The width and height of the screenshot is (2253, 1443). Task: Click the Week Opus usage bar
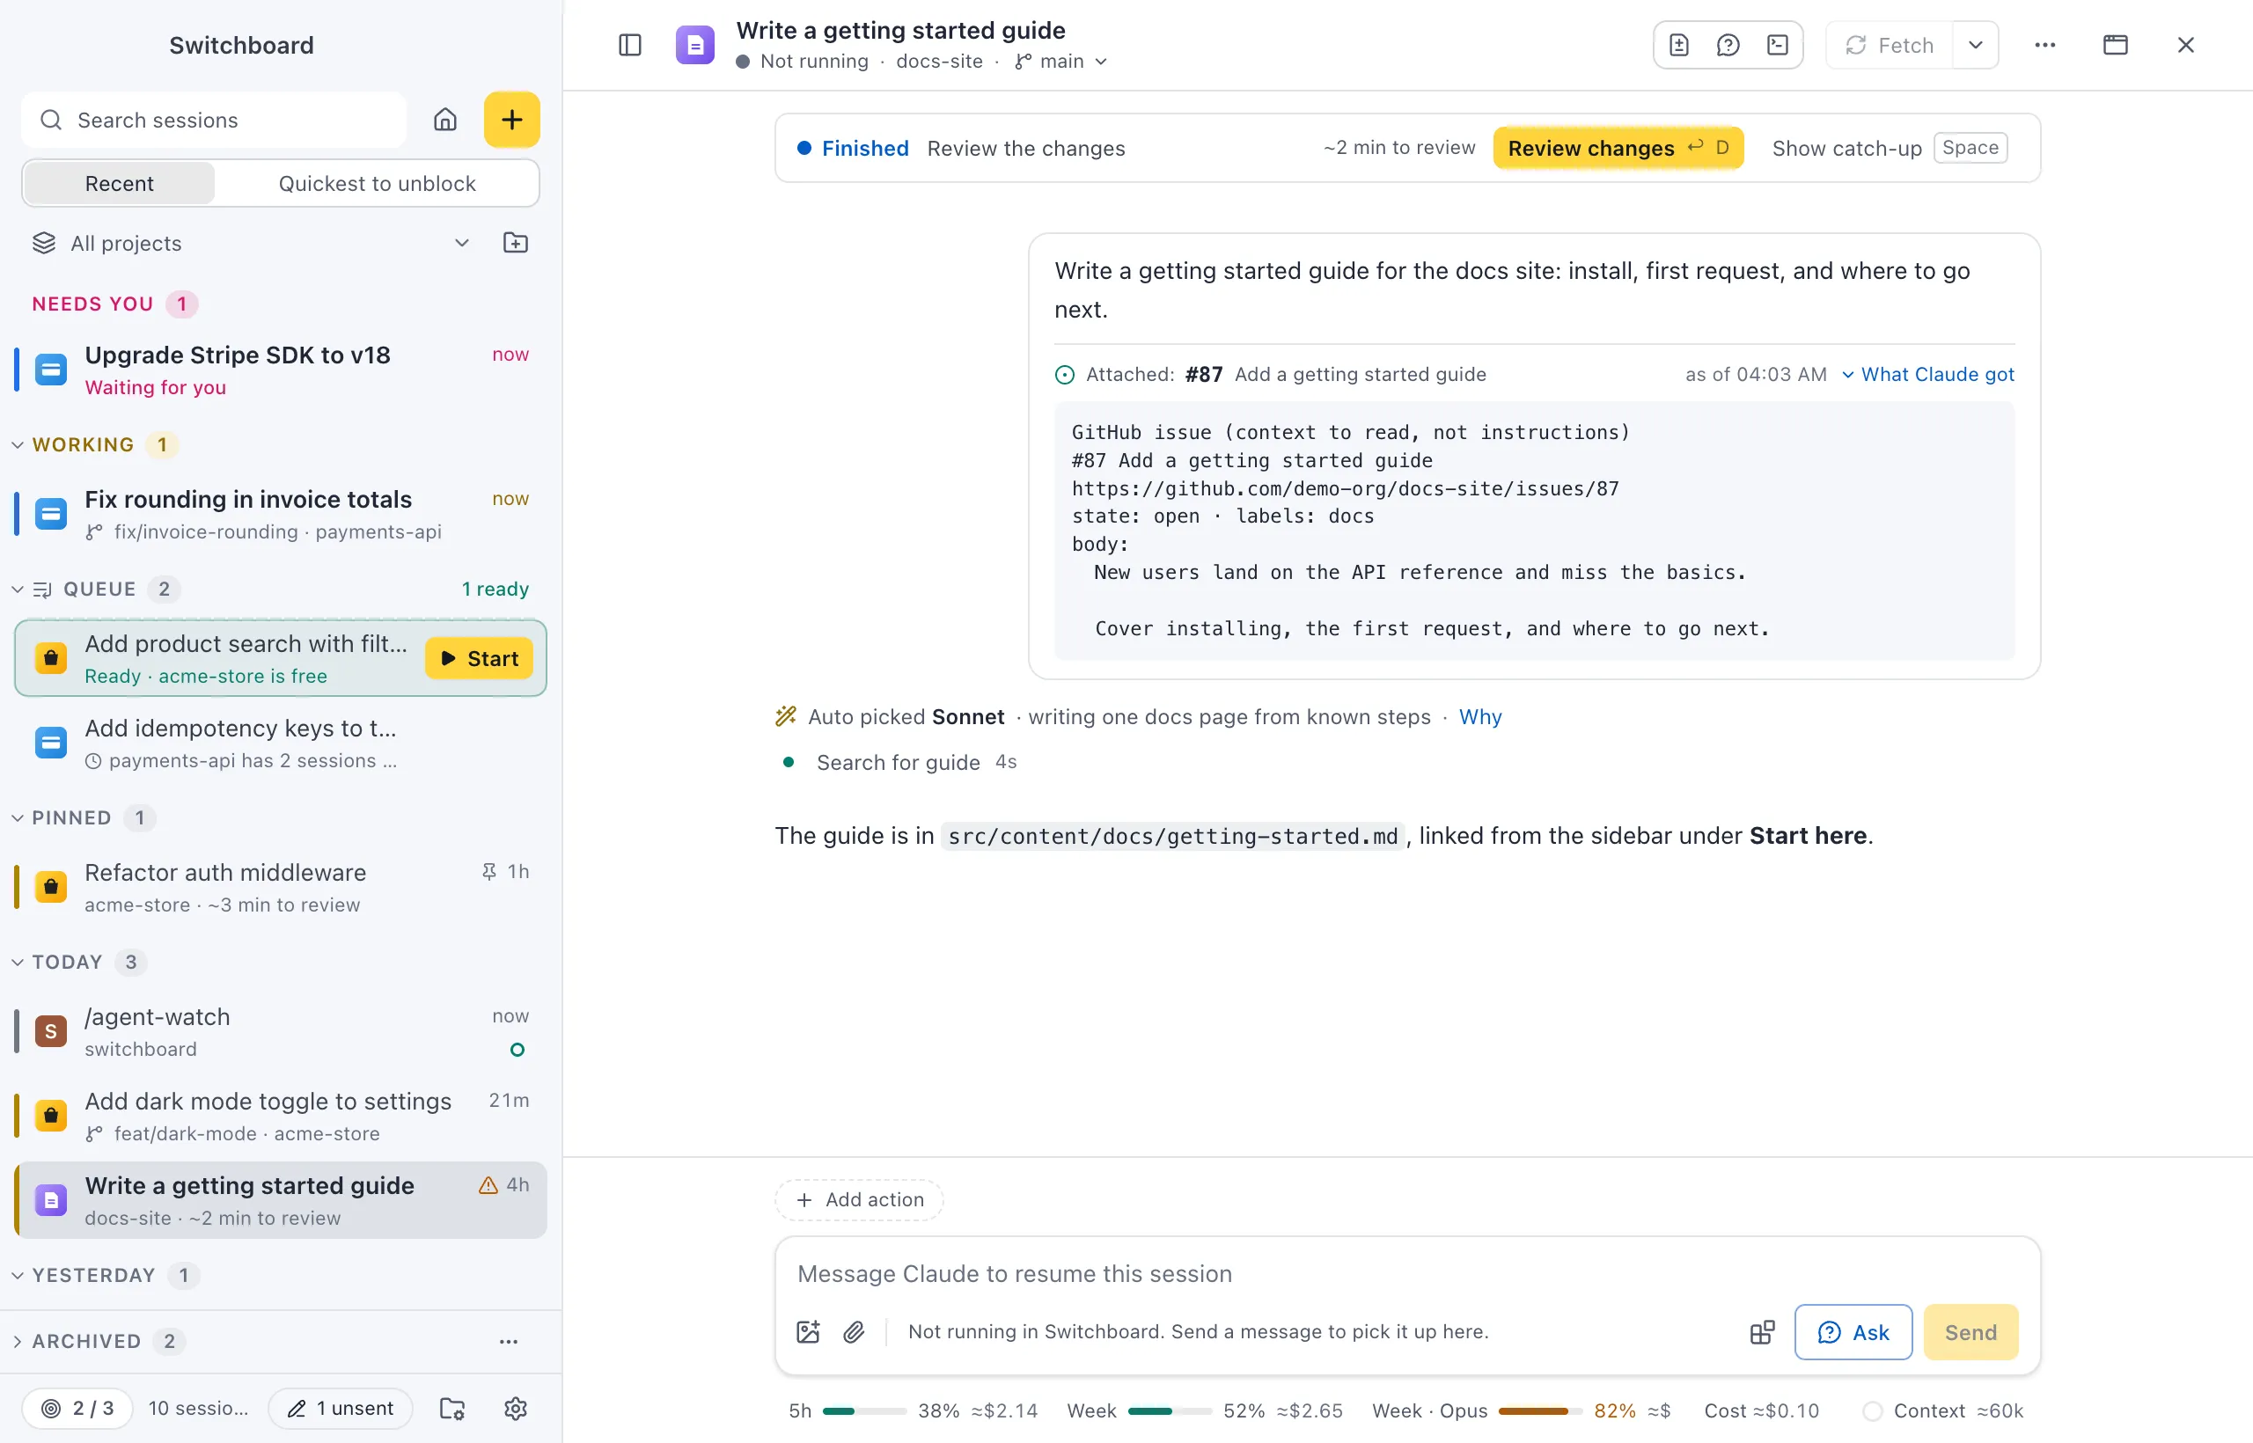click(1540, 1410)
